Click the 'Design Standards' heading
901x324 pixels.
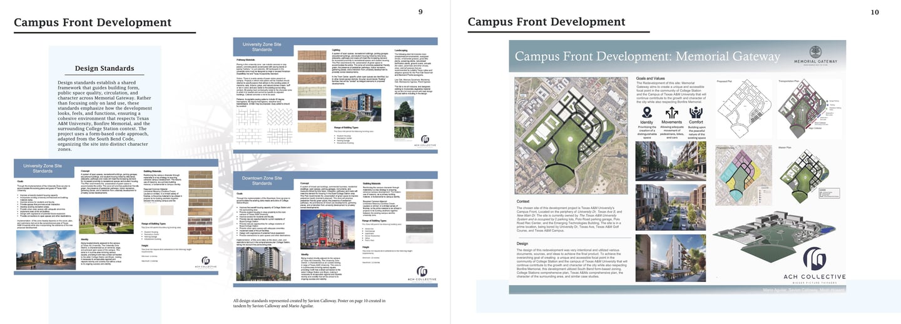104,68
